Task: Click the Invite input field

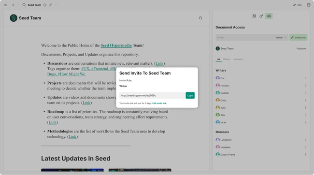Action: pos(245,38)
